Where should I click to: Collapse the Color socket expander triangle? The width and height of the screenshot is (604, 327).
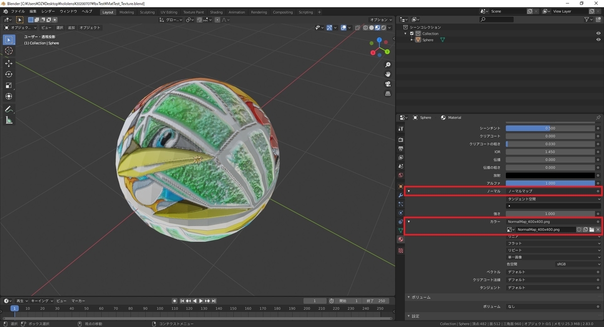click(409, 221)
